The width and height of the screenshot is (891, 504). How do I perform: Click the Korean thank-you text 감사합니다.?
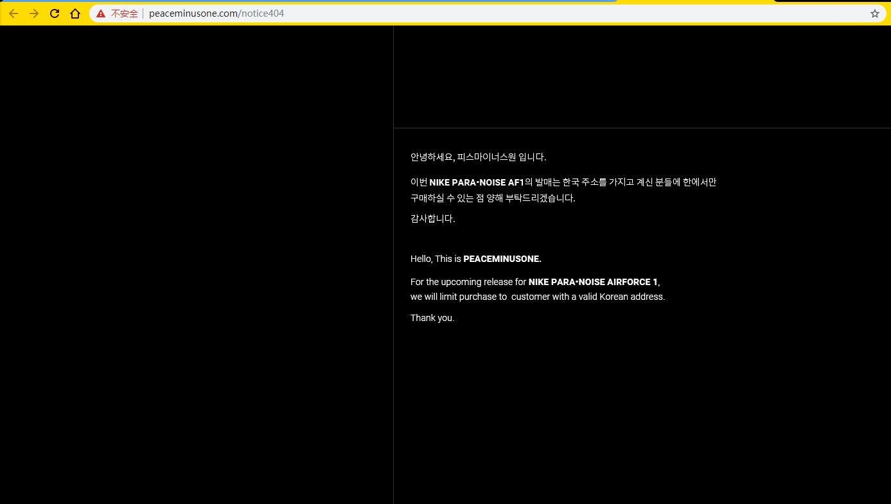[x=433, y=219]
